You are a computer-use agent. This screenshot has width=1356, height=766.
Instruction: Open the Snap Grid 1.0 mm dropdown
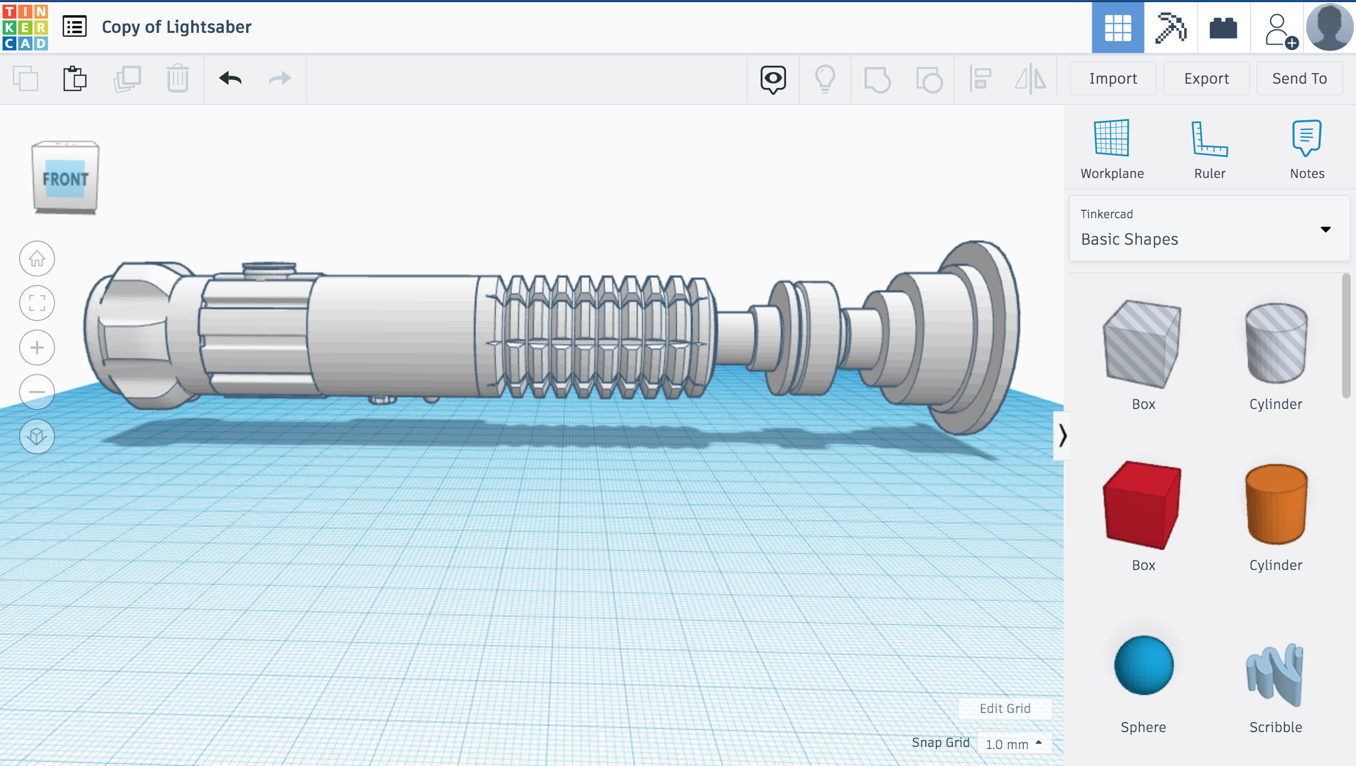click(x=1014, y=743)
